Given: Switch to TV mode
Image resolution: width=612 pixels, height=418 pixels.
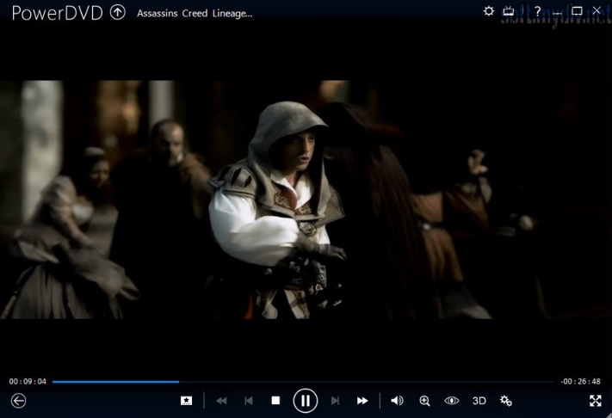Looking at the screenshot, I should pyautogui.click(x=509, y=11).
